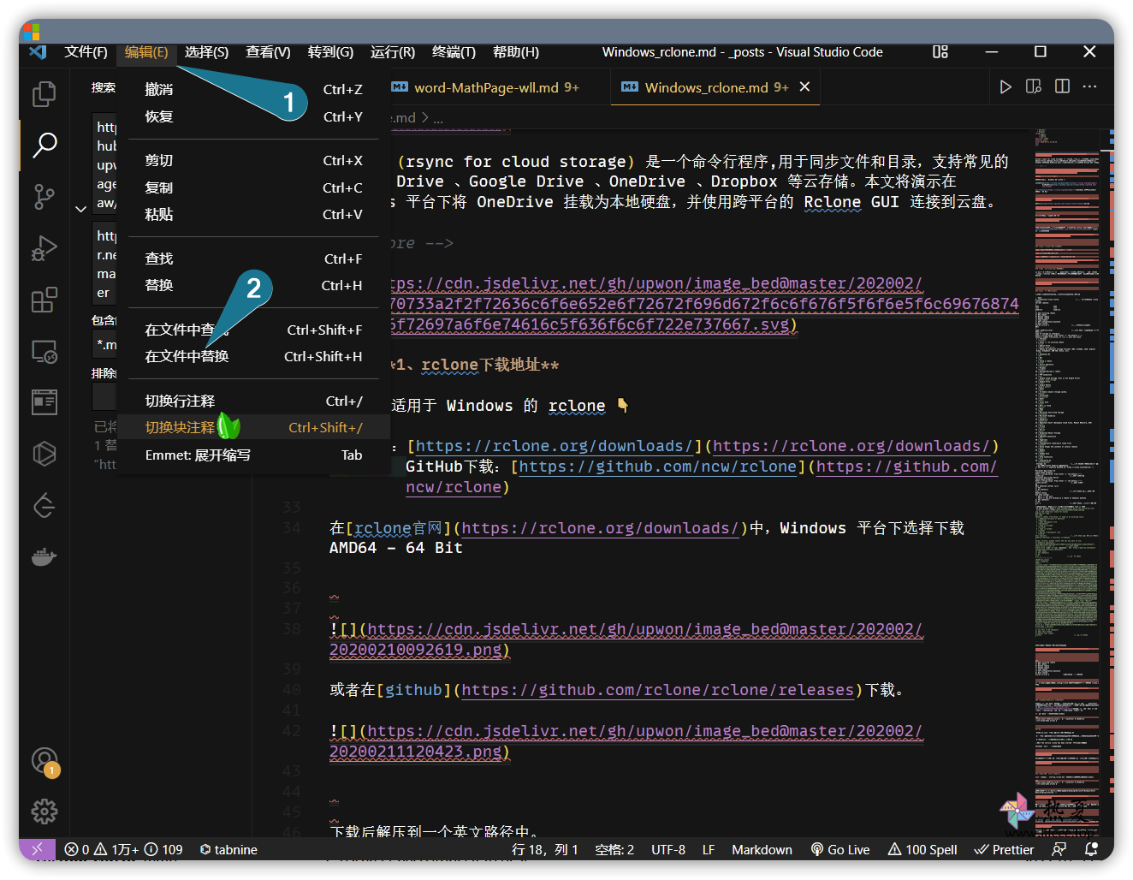Click the editor minimap
Screen dimensions: 1133x880
pos(1067,483)
